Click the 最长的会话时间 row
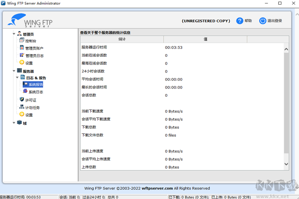 182,87
